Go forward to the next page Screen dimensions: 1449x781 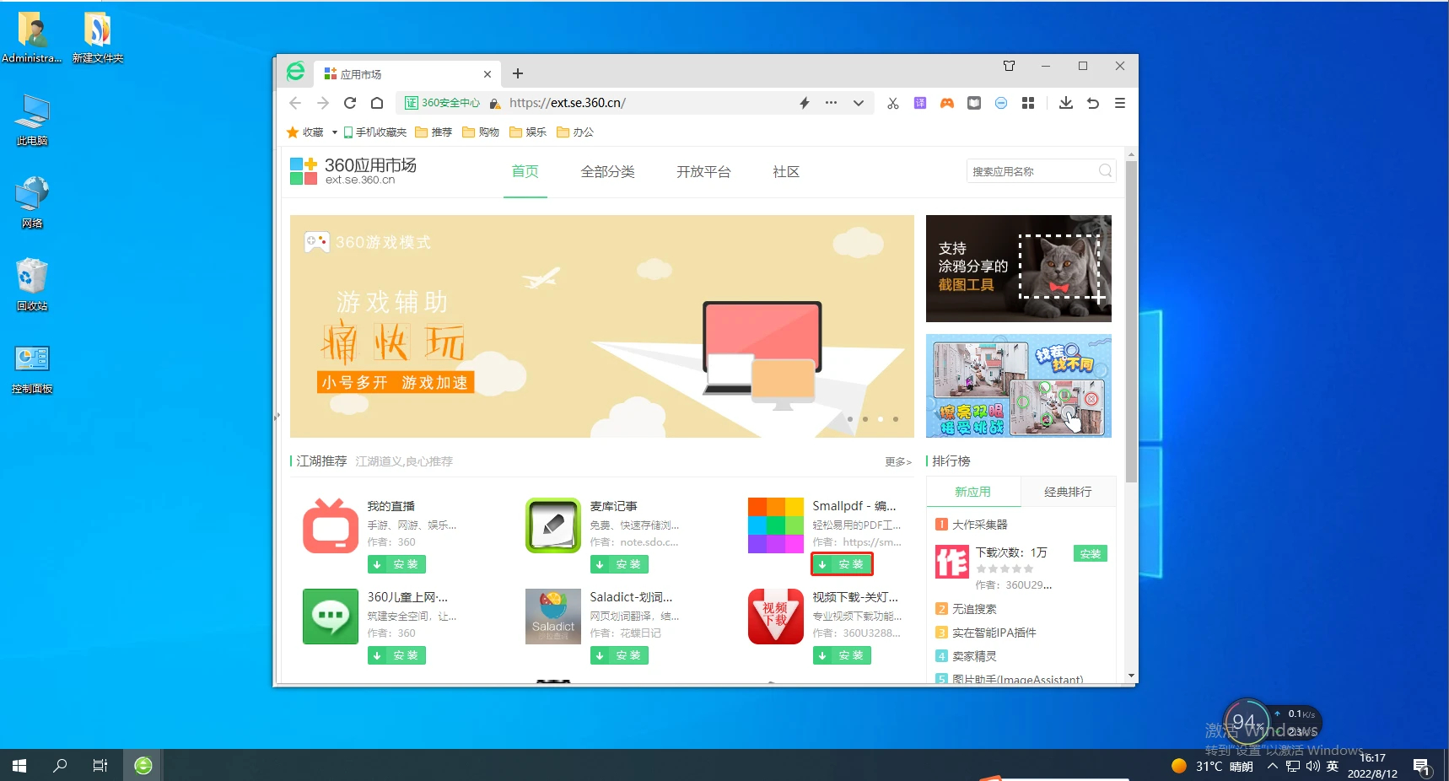pos(322,103)
